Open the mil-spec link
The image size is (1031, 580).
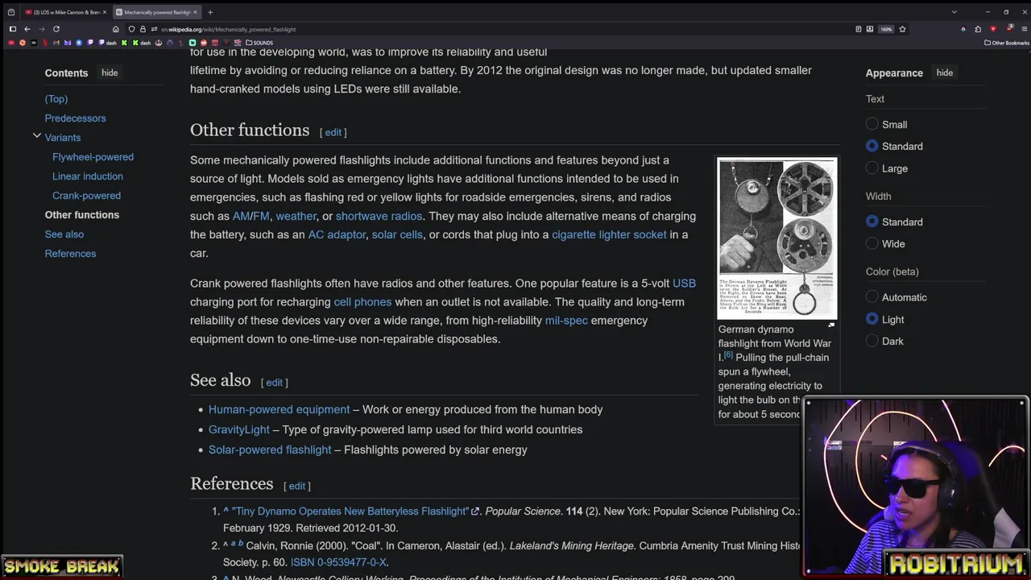tap(566, 320)
